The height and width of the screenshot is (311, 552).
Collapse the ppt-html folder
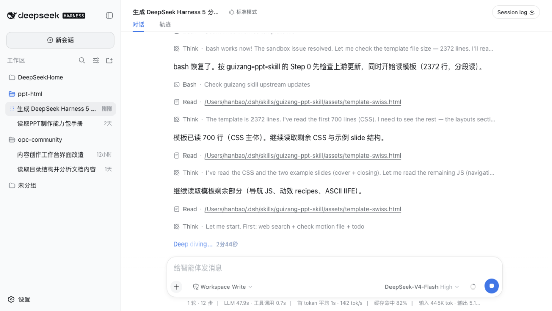tap(60, 94)
